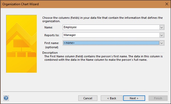Click the First name label

[52, 43]
